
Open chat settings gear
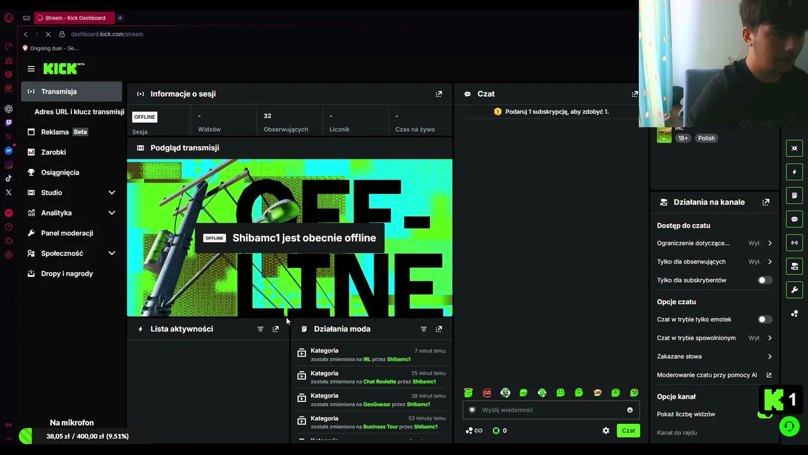pyautogui.click(x=606, y=431)
